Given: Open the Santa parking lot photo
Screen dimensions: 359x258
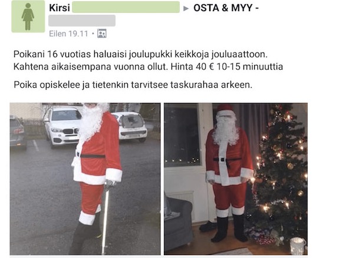Looking at the screenshot, I should click(x=85, y=179).
